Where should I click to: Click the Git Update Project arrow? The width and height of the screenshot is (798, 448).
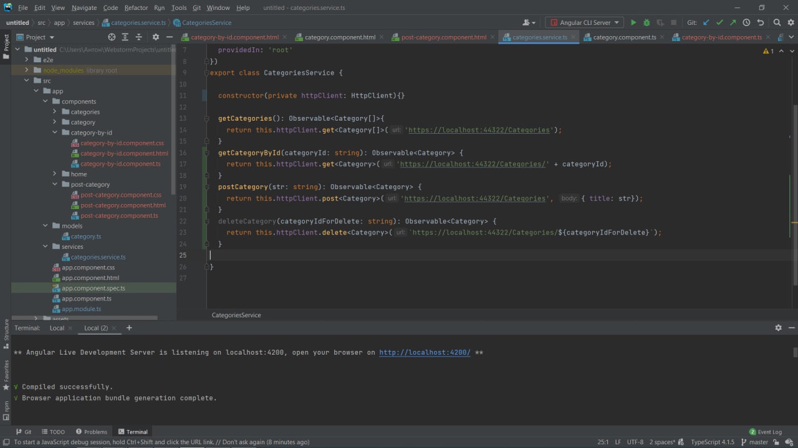(706, 22)
